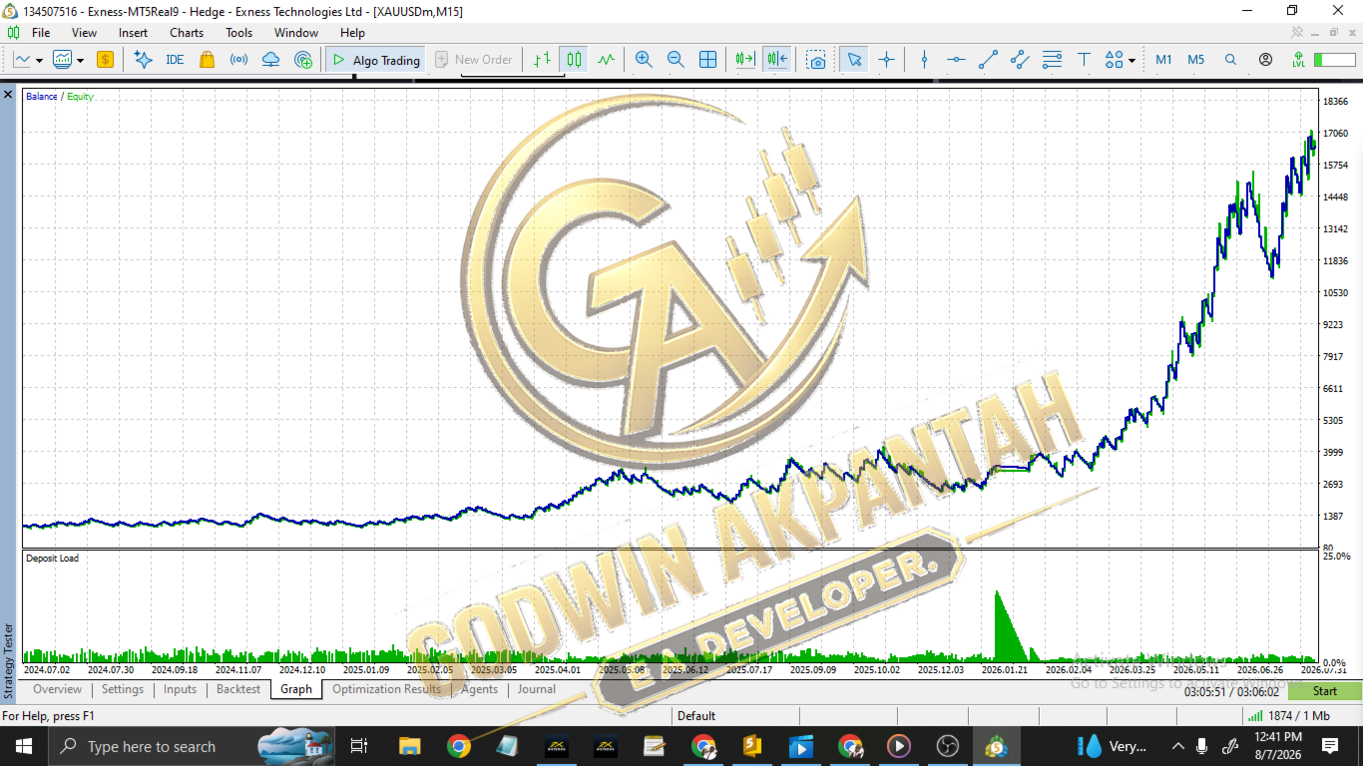
Task: Open the Market Watch dollar icon
Action: [105, 60]
